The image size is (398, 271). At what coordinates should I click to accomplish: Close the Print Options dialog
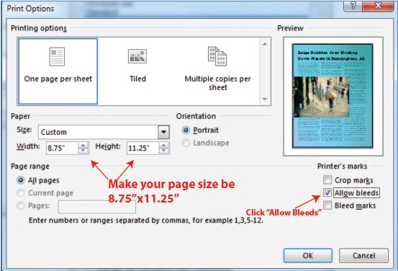378,6
